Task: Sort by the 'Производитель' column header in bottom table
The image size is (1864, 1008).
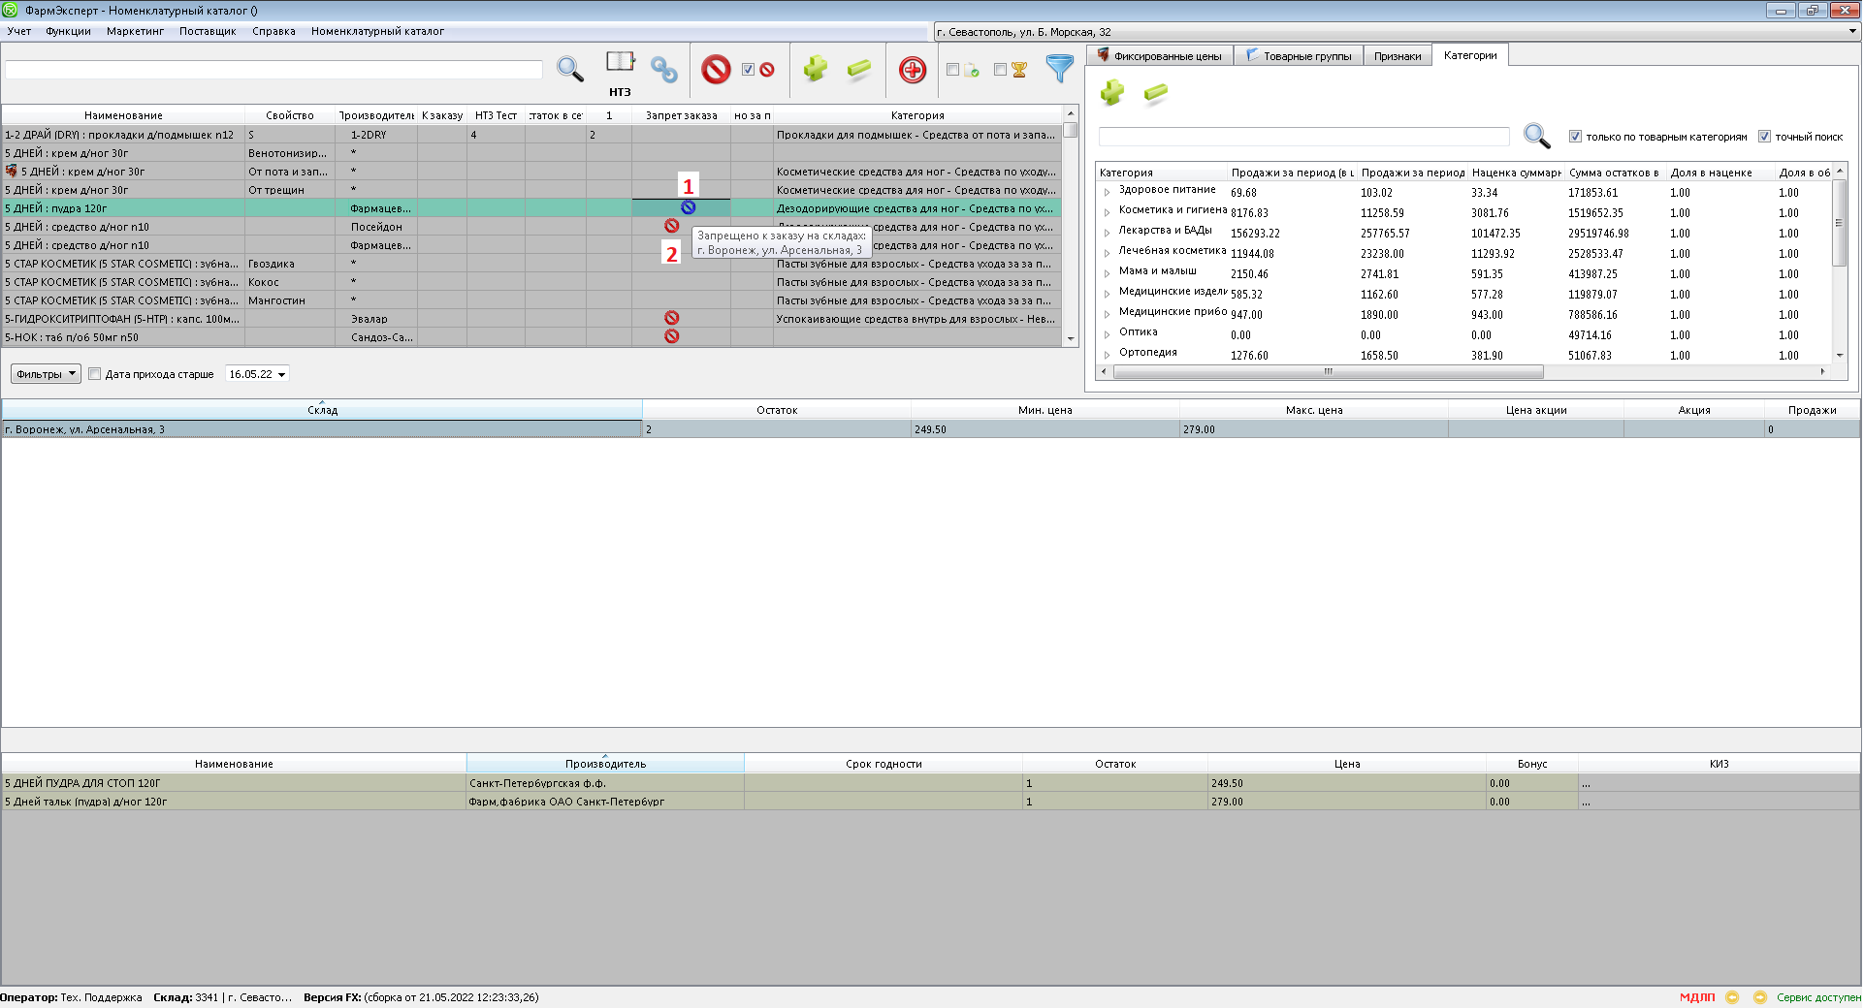Action: [605, 764]
